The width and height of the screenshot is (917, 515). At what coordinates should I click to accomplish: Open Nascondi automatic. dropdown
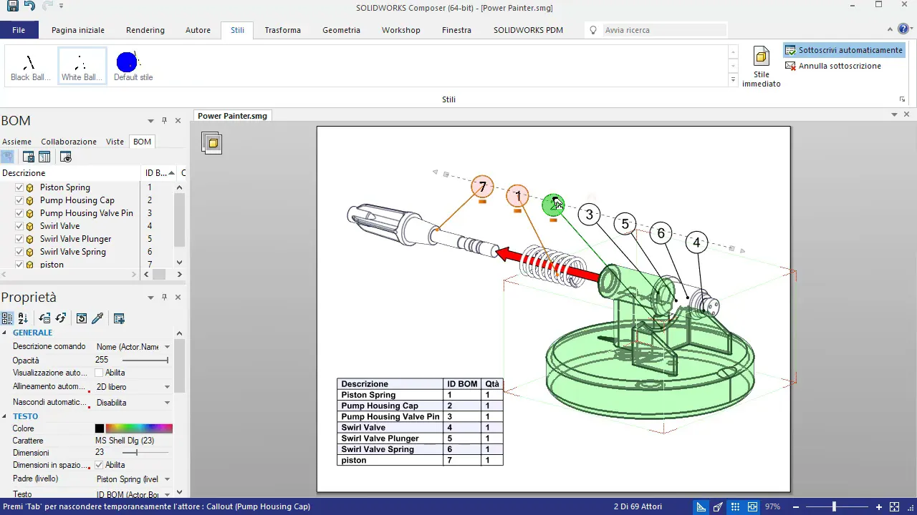(x=167, y=403)
